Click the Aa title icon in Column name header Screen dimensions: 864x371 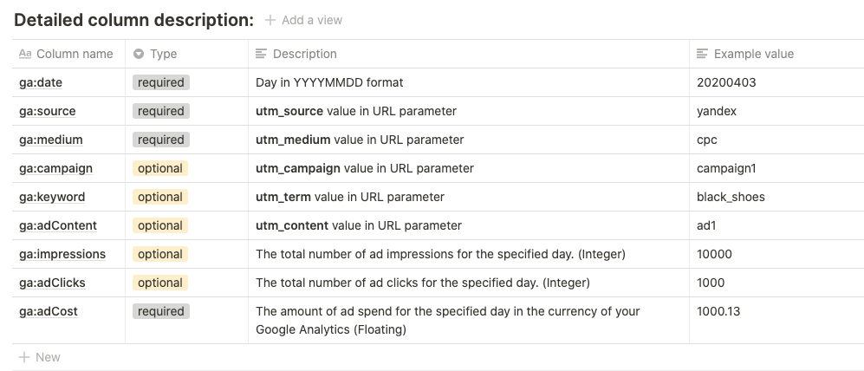pyautogui.click(x=25, y=54)
